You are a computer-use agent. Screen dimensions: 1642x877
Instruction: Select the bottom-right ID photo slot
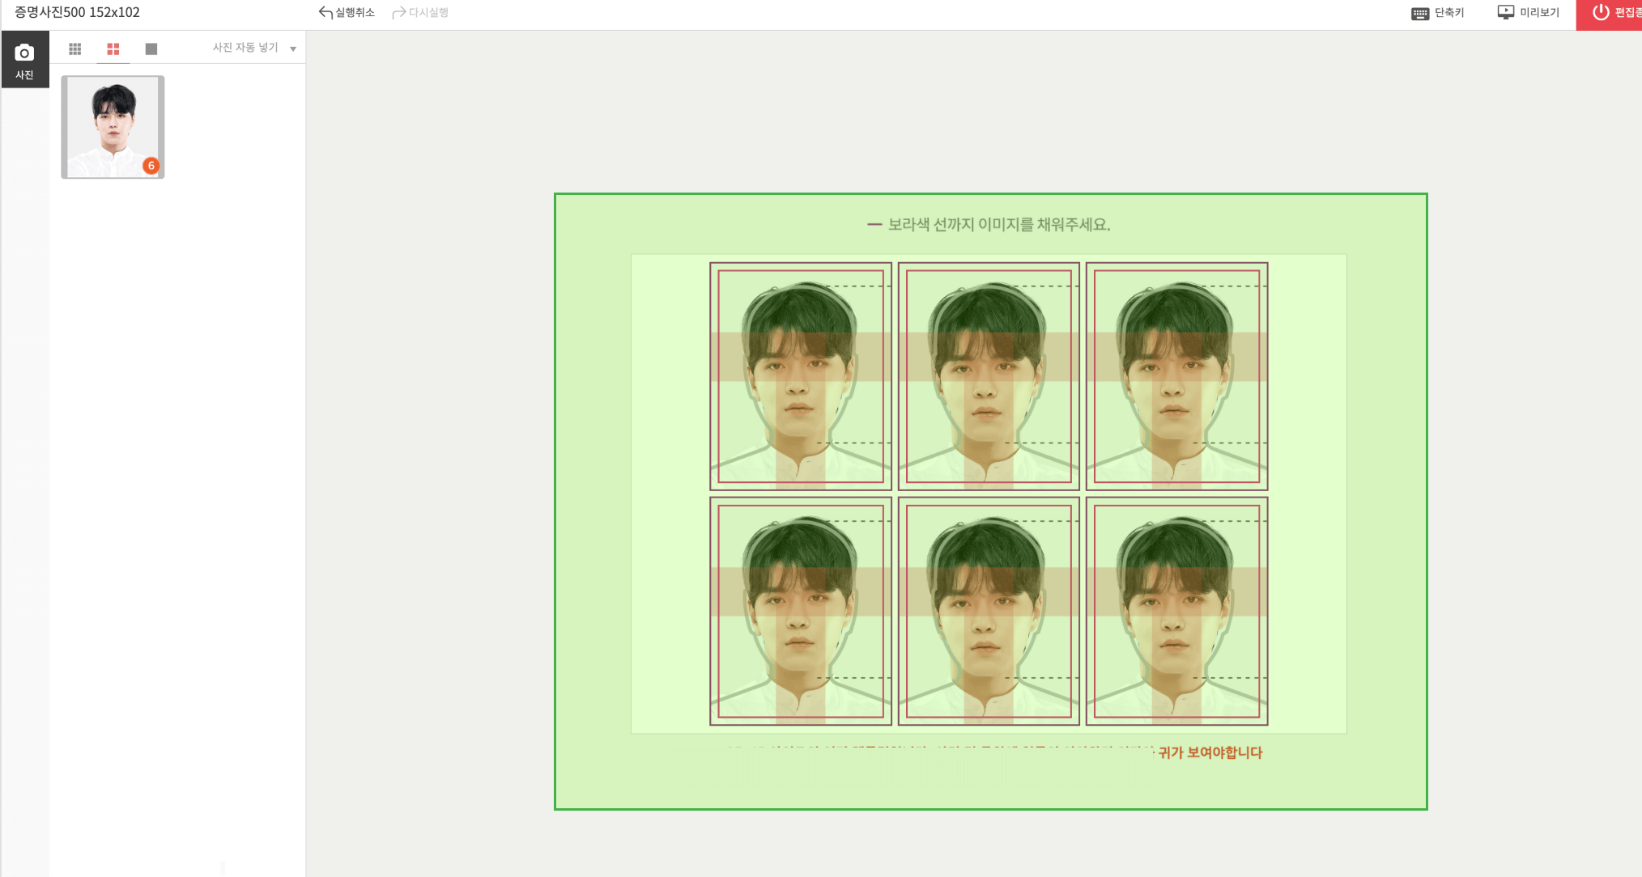(1176, 611)
